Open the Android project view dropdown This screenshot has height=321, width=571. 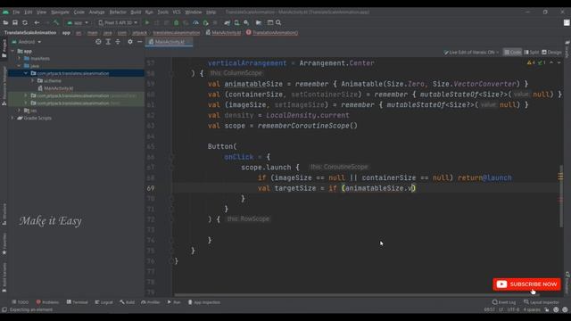coord(27,42)
